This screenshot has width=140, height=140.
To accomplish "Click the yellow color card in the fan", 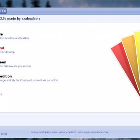I will [x=137, y=49].
